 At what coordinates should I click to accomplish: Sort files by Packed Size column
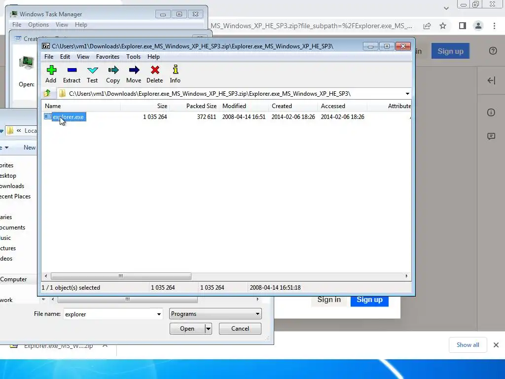(x=194, y=106)
